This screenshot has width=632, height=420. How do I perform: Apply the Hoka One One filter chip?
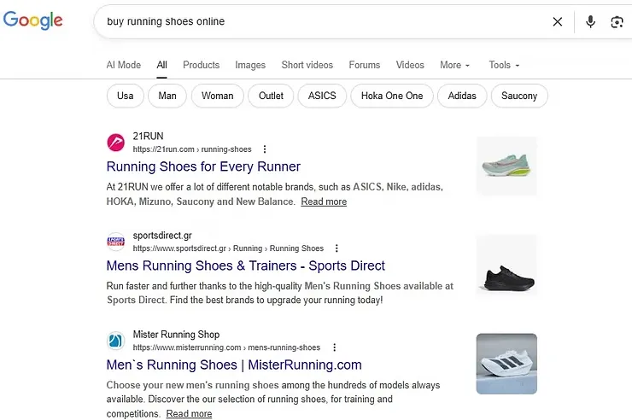pyautogui.click(x=392, y=96)
